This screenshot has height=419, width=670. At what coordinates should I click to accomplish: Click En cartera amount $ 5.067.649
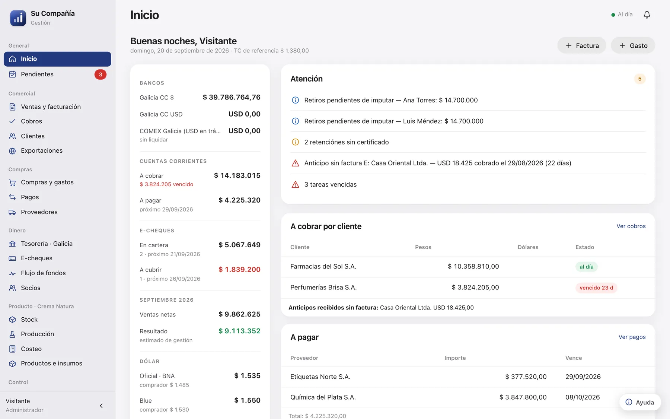[239, 245]
